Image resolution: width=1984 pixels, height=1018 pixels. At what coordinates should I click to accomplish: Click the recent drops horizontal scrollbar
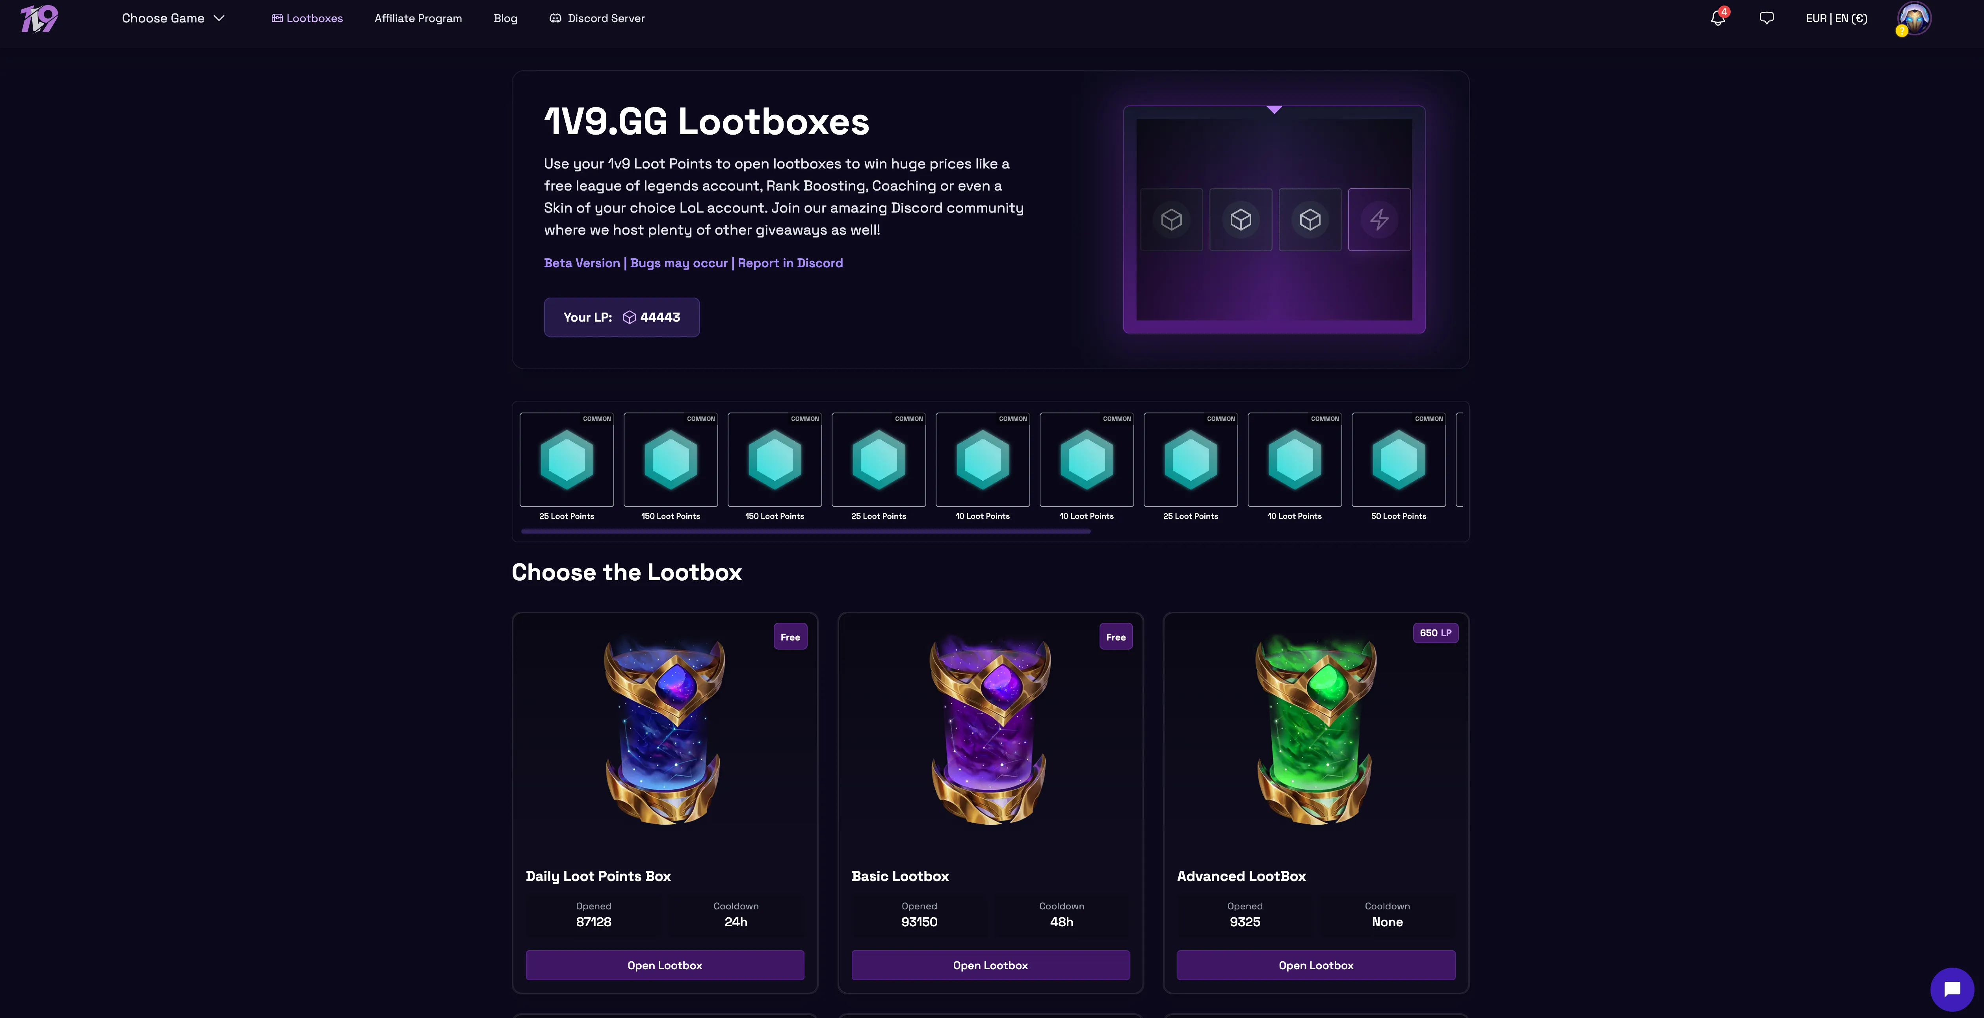click(x=806, y=532)
